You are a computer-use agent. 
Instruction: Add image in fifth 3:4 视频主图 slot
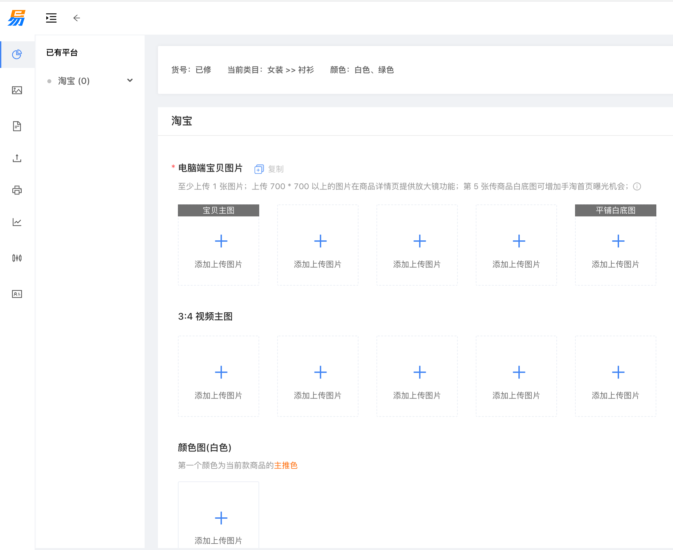pyautogui.click(x=616, y=376)
